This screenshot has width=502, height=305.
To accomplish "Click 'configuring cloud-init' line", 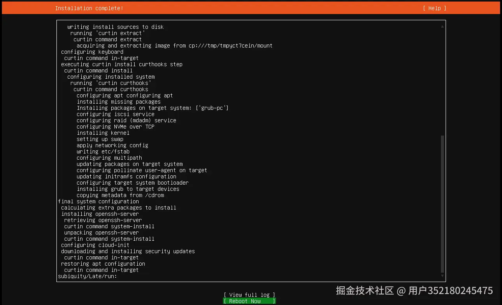I will point(95,245).
